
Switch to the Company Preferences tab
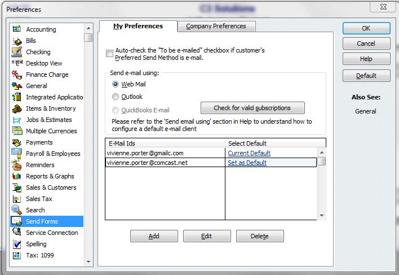(216, 26)
